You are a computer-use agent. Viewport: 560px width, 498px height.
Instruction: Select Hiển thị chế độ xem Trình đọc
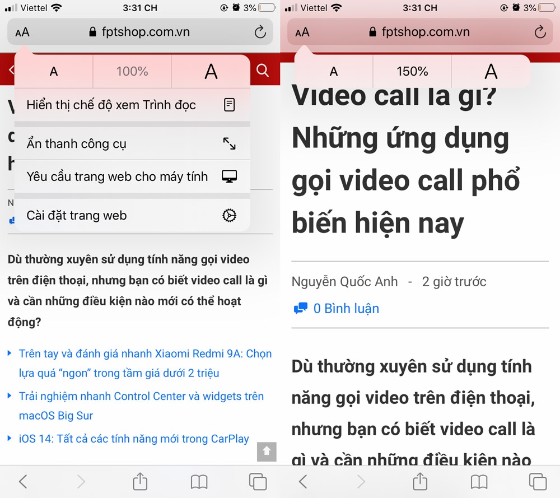132,105
